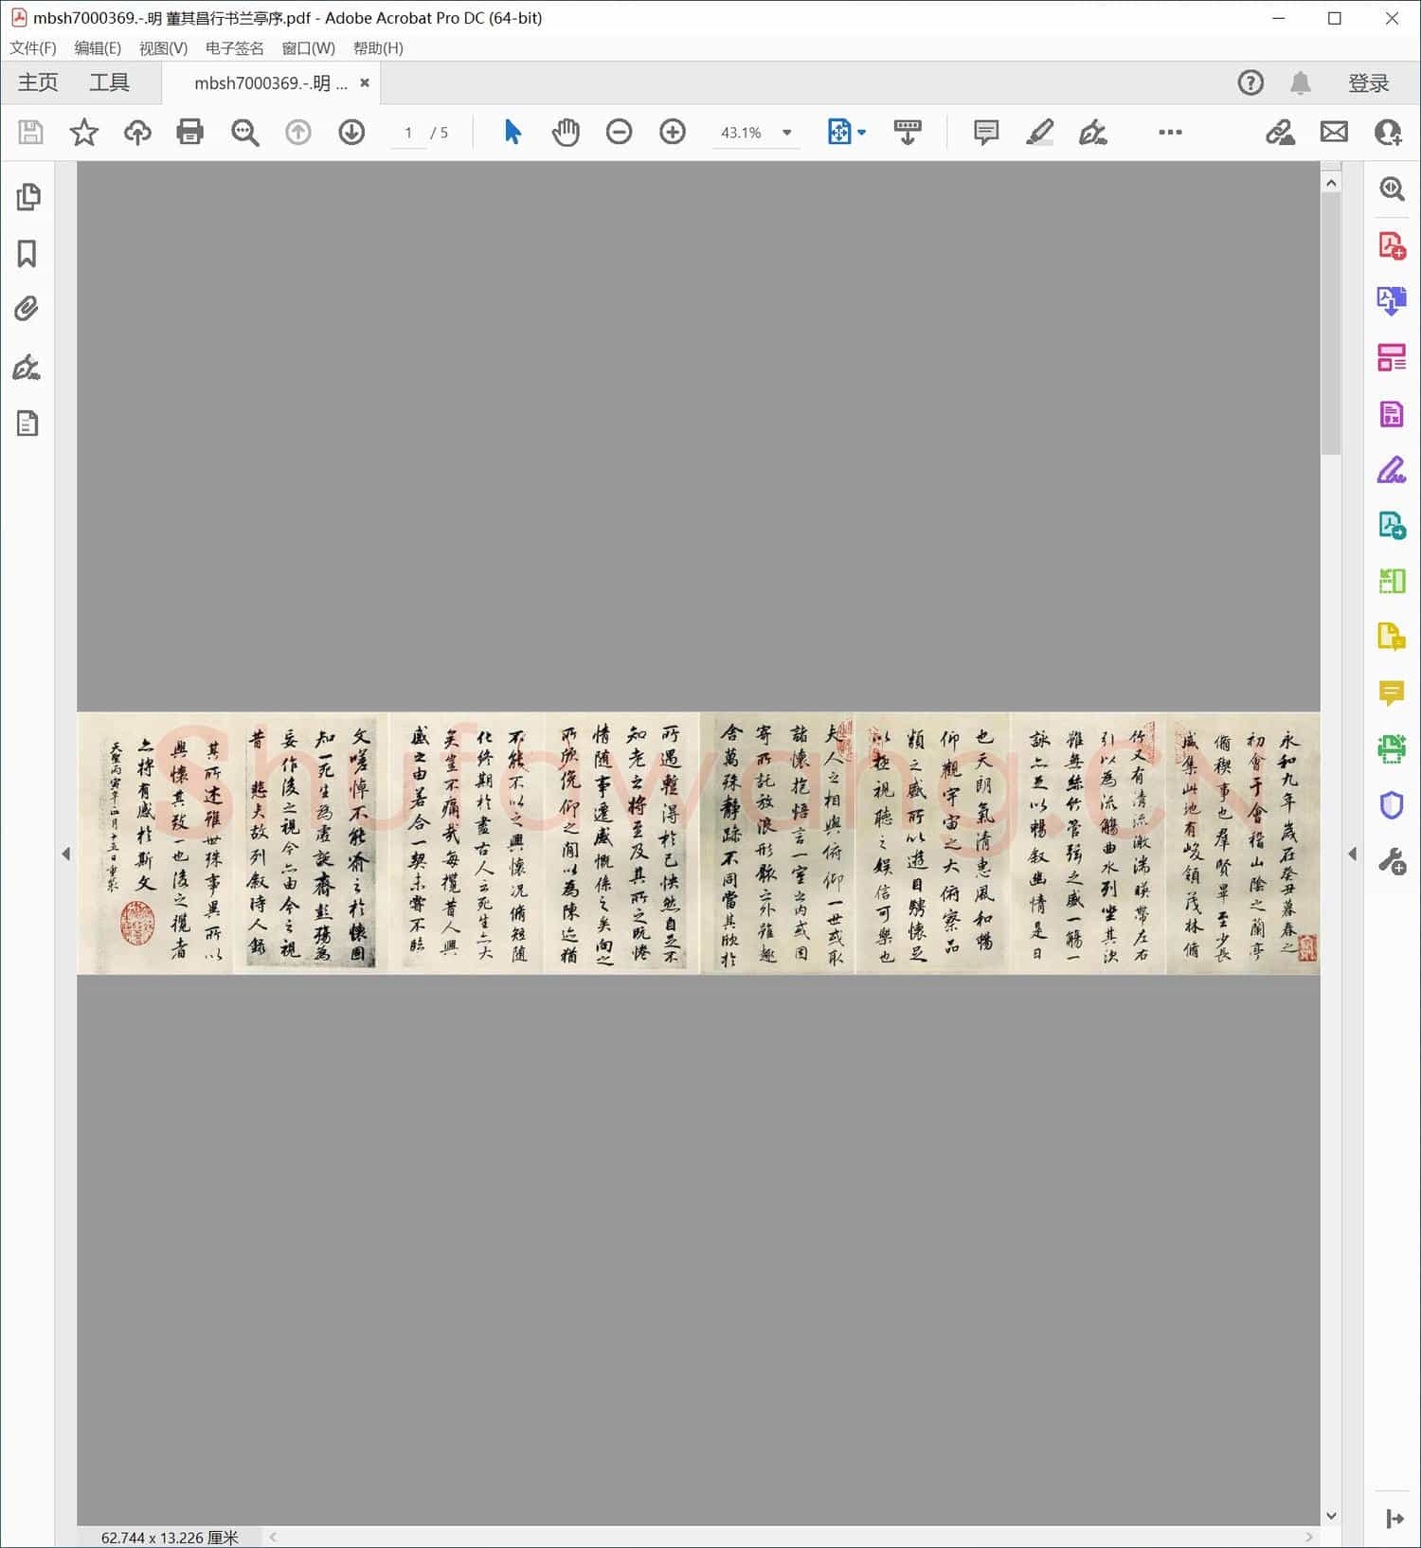Zoom out with the minus button
Image resolution: width=1421 pixels, height=1548 pixels.
[619, 132]
